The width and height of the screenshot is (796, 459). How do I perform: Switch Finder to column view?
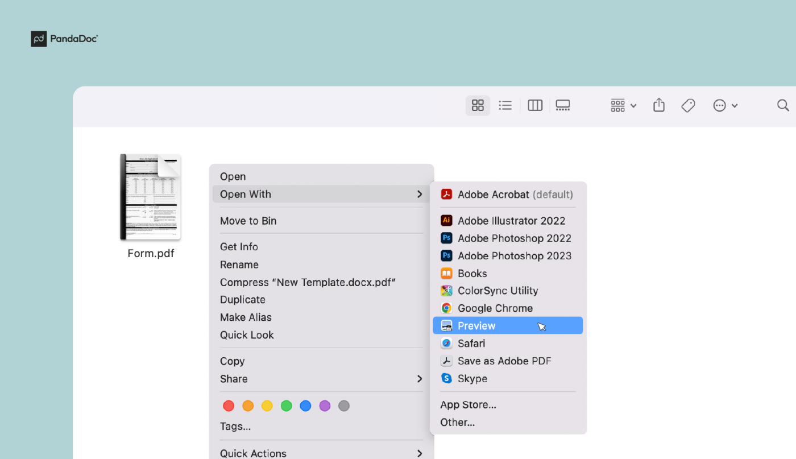point(535,105)
